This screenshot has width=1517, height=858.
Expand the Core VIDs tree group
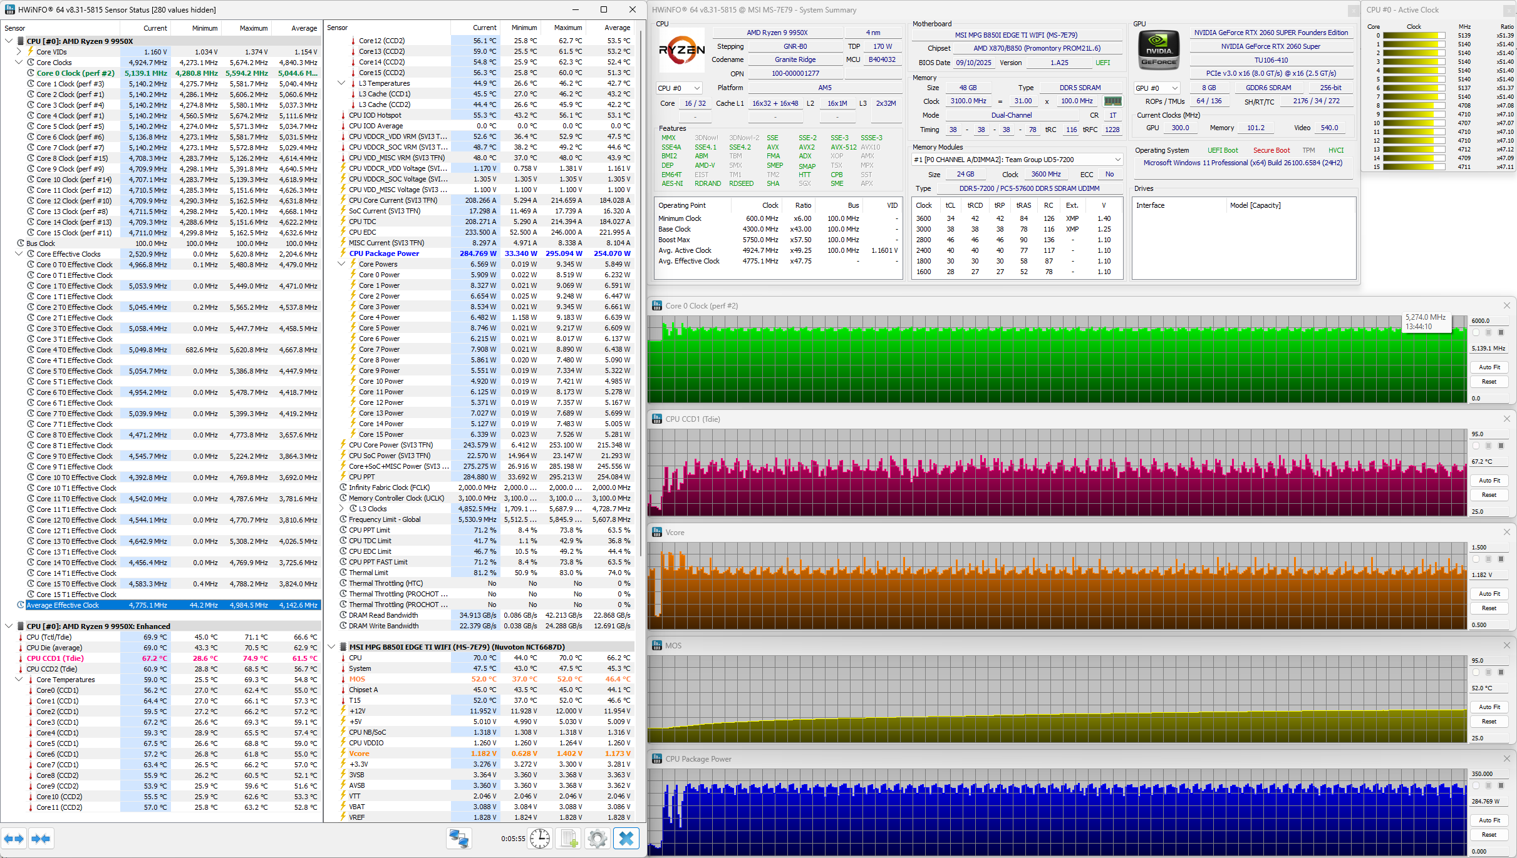[x=19, y=52]
